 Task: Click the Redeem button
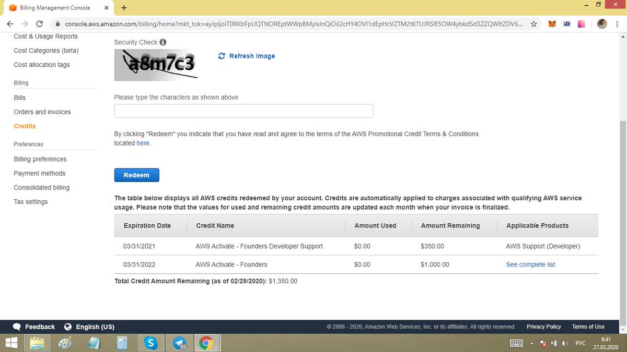(x=136, y=175)
